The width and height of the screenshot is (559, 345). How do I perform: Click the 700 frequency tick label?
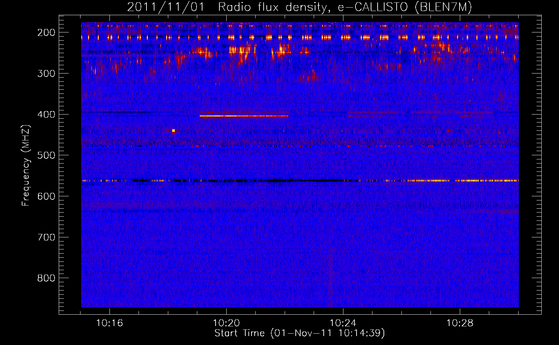click(46, 237)
